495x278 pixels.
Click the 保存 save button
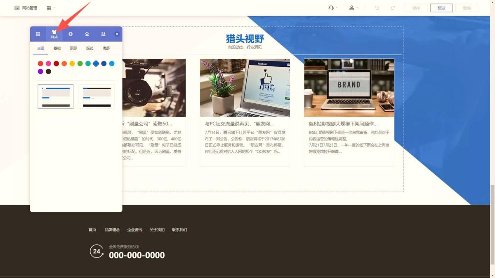pos(416,8)
